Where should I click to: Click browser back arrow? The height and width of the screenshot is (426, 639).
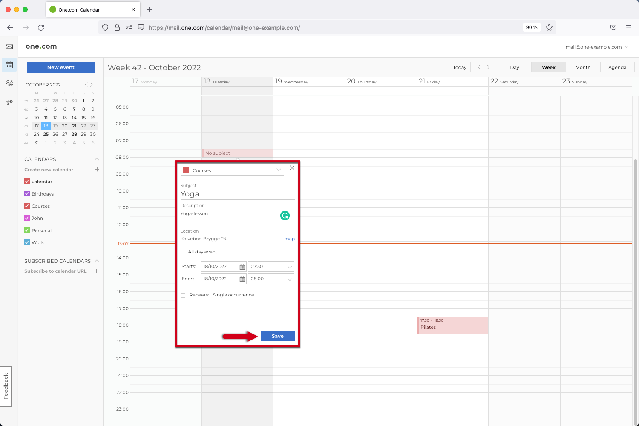(x=10, y=27)
